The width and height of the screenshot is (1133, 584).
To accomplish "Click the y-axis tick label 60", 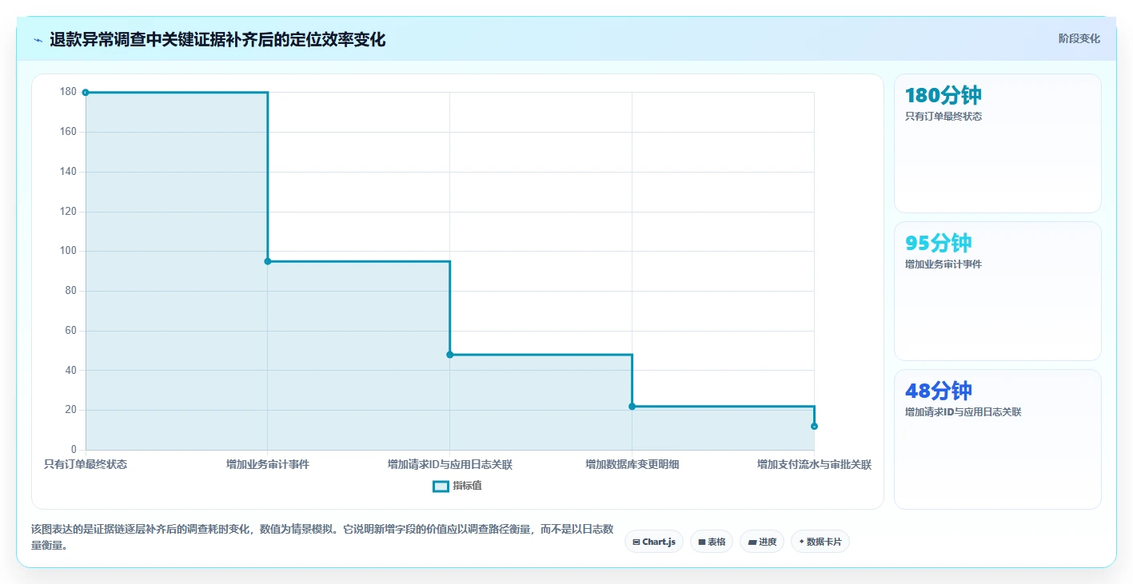I will point(70,331).
